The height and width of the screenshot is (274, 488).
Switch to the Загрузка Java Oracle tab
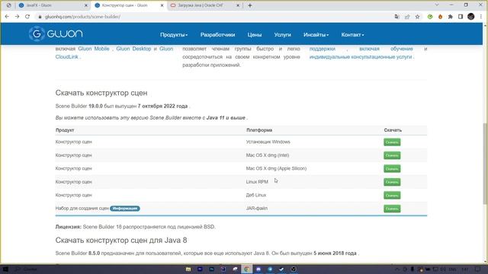tap(205, 5)
